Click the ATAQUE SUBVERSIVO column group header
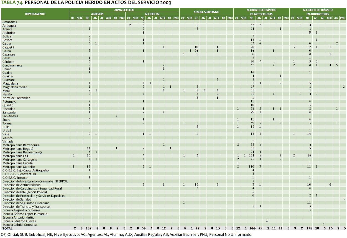347x238 pixels. (206, 12)
